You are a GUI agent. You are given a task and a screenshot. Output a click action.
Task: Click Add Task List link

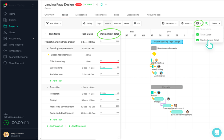[55, 126]
